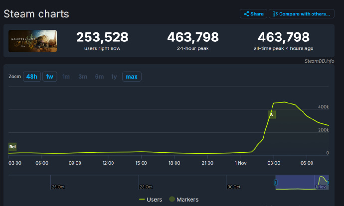The image size is (344, 206).
Task: Set chart zoom to 1w
Action: click(49, 77)
